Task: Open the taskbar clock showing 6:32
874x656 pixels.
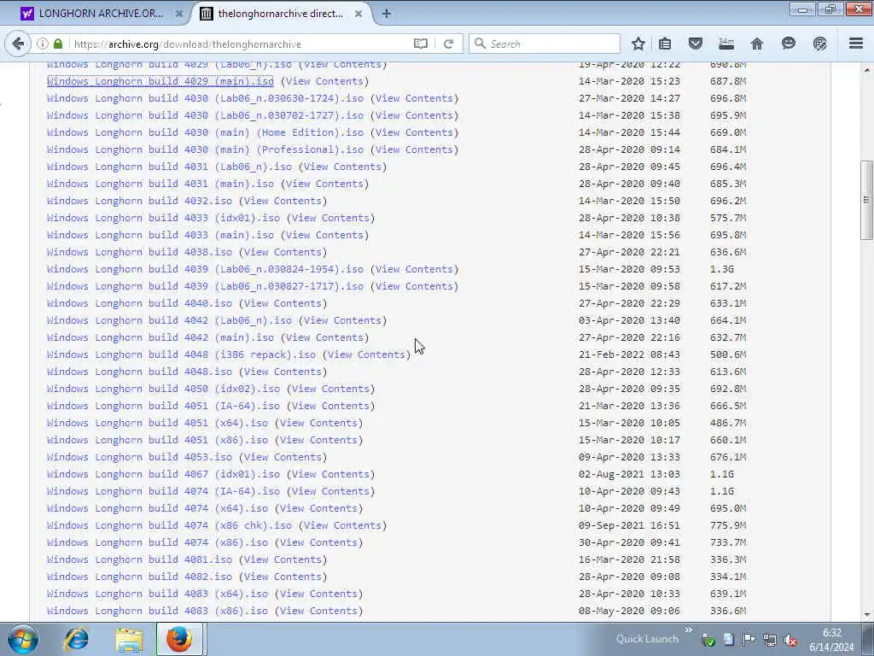Action: 831,640
